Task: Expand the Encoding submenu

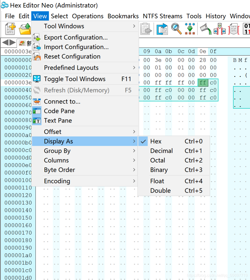Action: click(85, 181)
